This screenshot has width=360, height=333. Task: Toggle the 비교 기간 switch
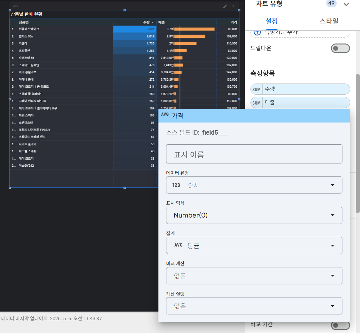pyautogui.click(x=340, y=325)
